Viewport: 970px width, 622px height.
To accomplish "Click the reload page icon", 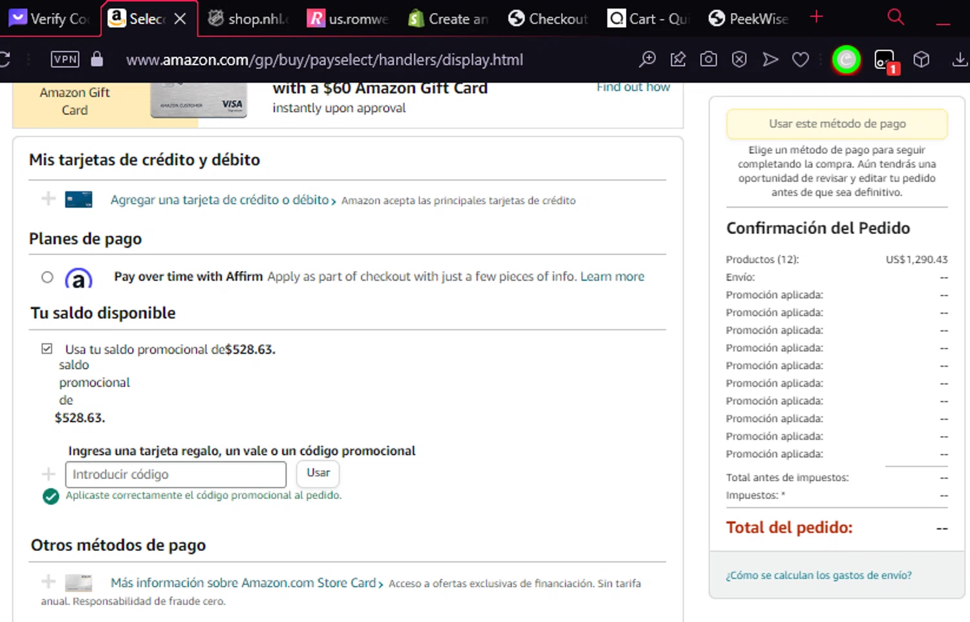I will click(5, 59).
